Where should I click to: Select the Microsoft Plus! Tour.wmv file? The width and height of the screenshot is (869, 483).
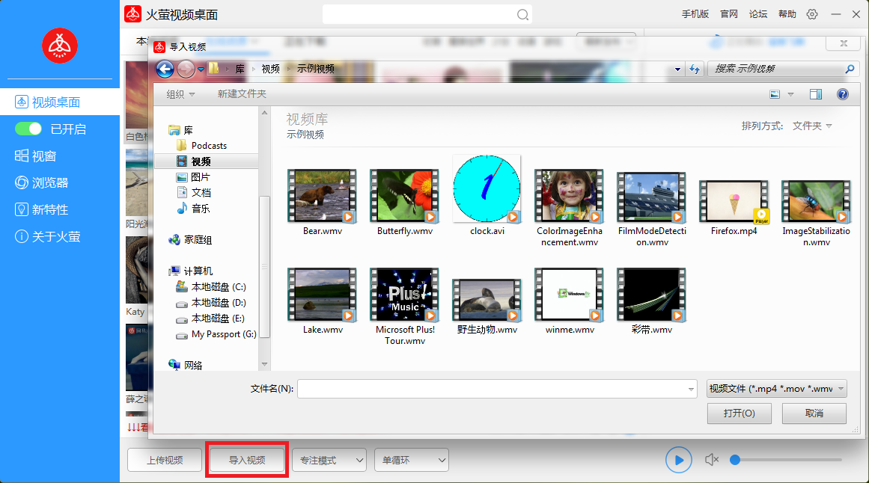[405, 307]
